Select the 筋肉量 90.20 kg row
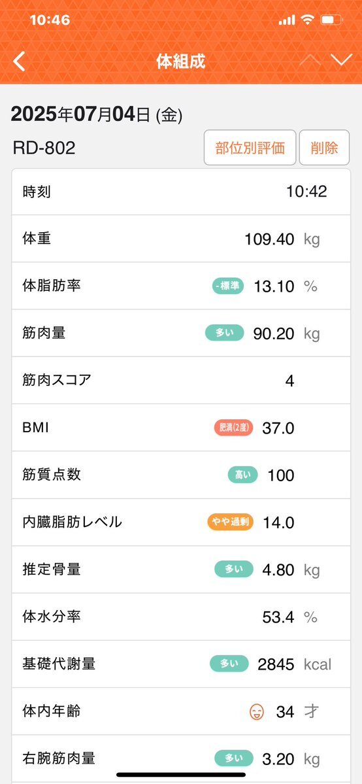Image resolution: width=362 pixels, height=784 pixels. click(181, 333)
